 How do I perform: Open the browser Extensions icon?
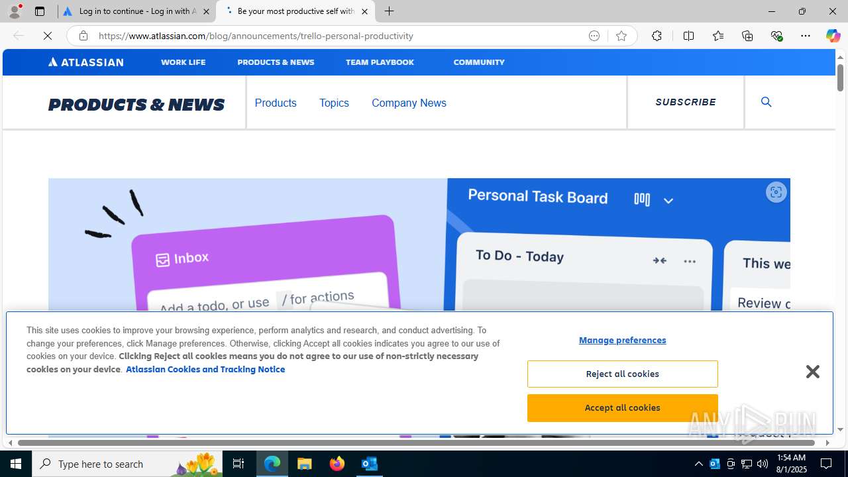pyautogui.click(x=657, y=36)
